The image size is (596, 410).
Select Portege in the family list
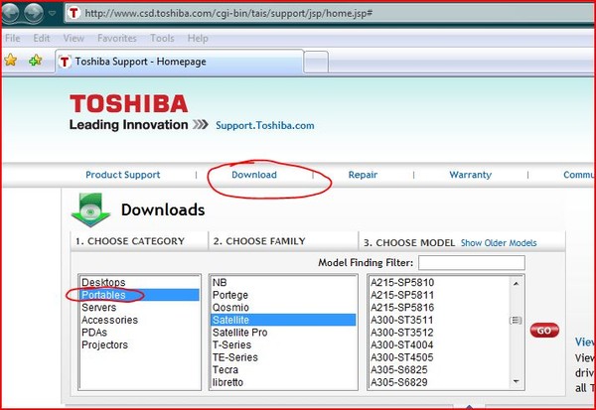point(283,295)
